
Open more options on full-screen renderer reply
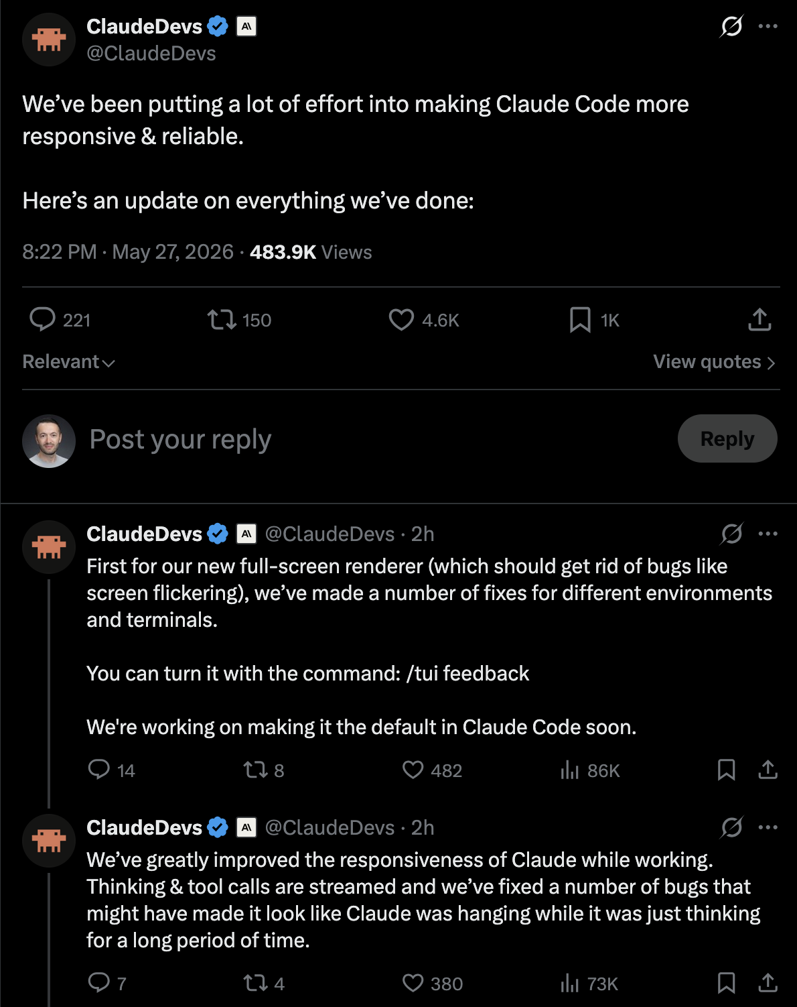tap(768, 534)
